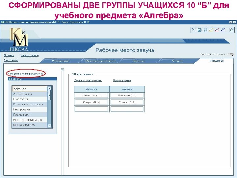Open the Методическая работа tab
Viewport: 237px width, 178px height.
[100, 61]
